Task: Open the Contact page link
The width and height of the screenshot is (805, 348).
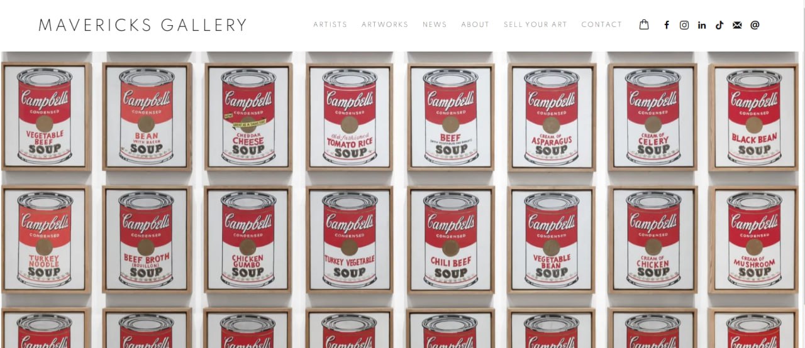Action: [601, 24]
